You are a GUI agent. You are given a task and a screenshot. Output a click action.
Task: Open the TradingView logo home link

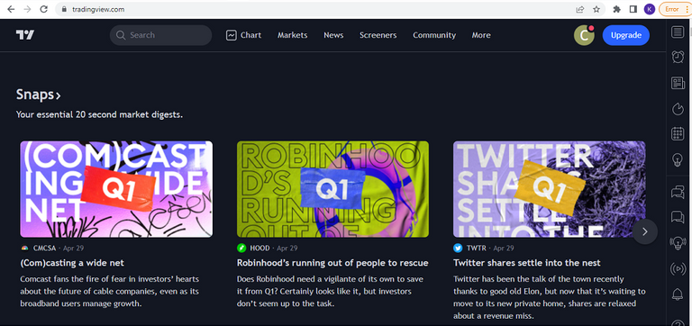click(25, 35)
